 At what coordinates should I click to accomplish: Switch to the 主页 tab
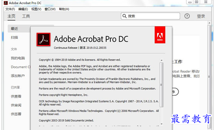pos(11,16)
